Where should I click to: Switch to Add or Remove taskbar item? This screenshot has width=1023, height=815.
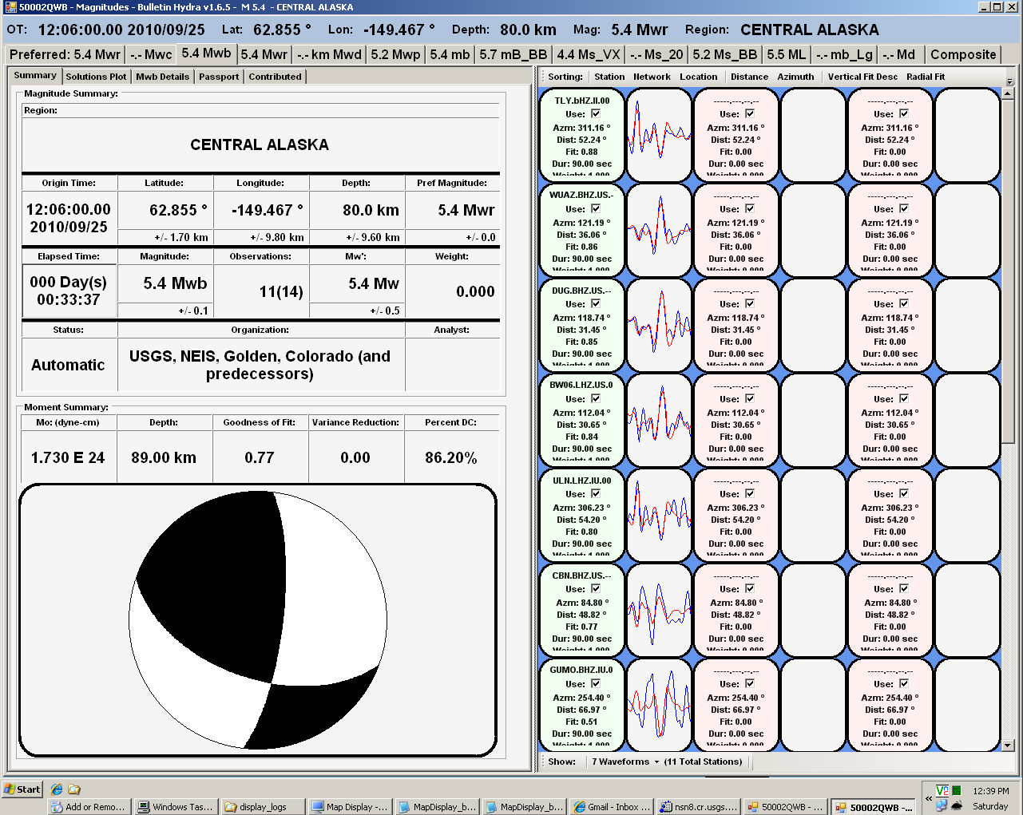(88, 807)
